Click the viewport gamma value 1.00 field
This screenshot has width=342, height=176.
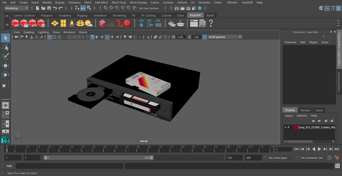click(196, 37)
